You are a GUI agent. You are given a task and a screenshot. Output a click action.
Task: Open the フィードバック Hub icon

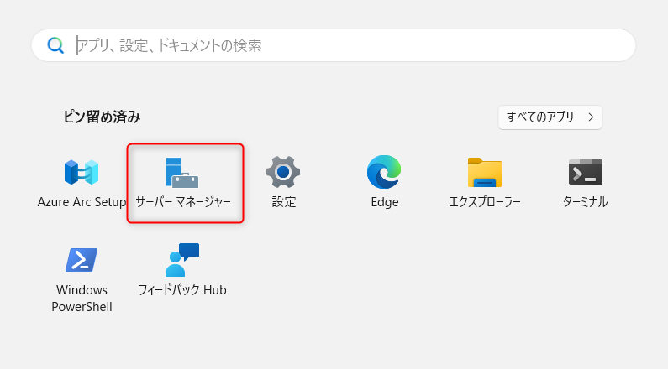(x=182, y=260)
